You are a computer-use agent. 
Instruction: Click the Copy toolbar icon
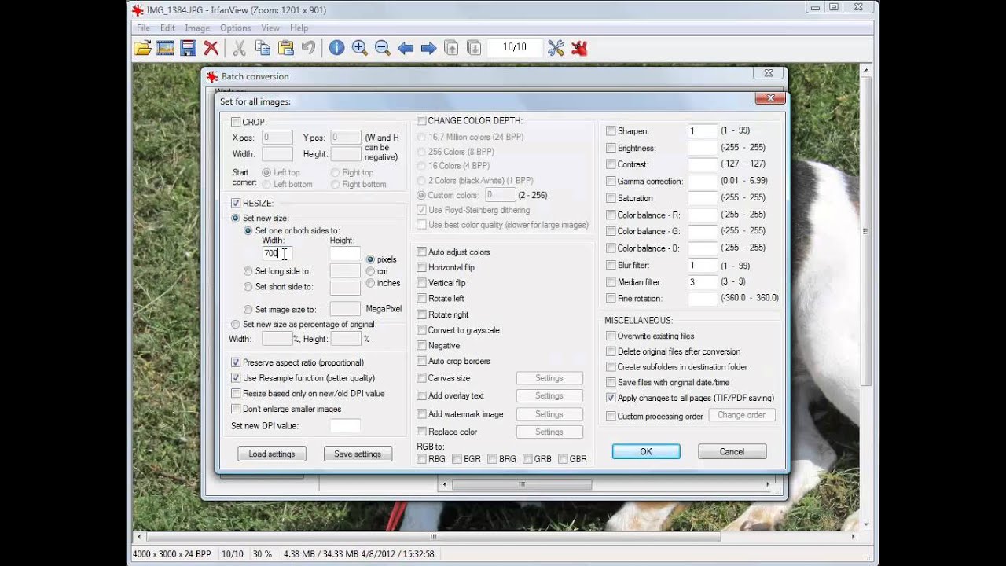[263, 48]
